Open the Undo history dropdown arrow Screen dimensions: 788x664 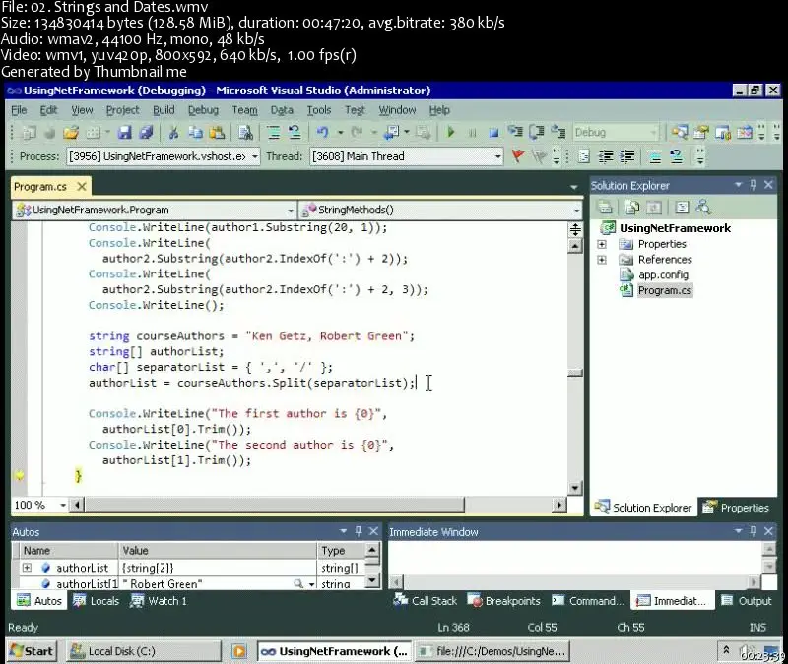(340, 133)
